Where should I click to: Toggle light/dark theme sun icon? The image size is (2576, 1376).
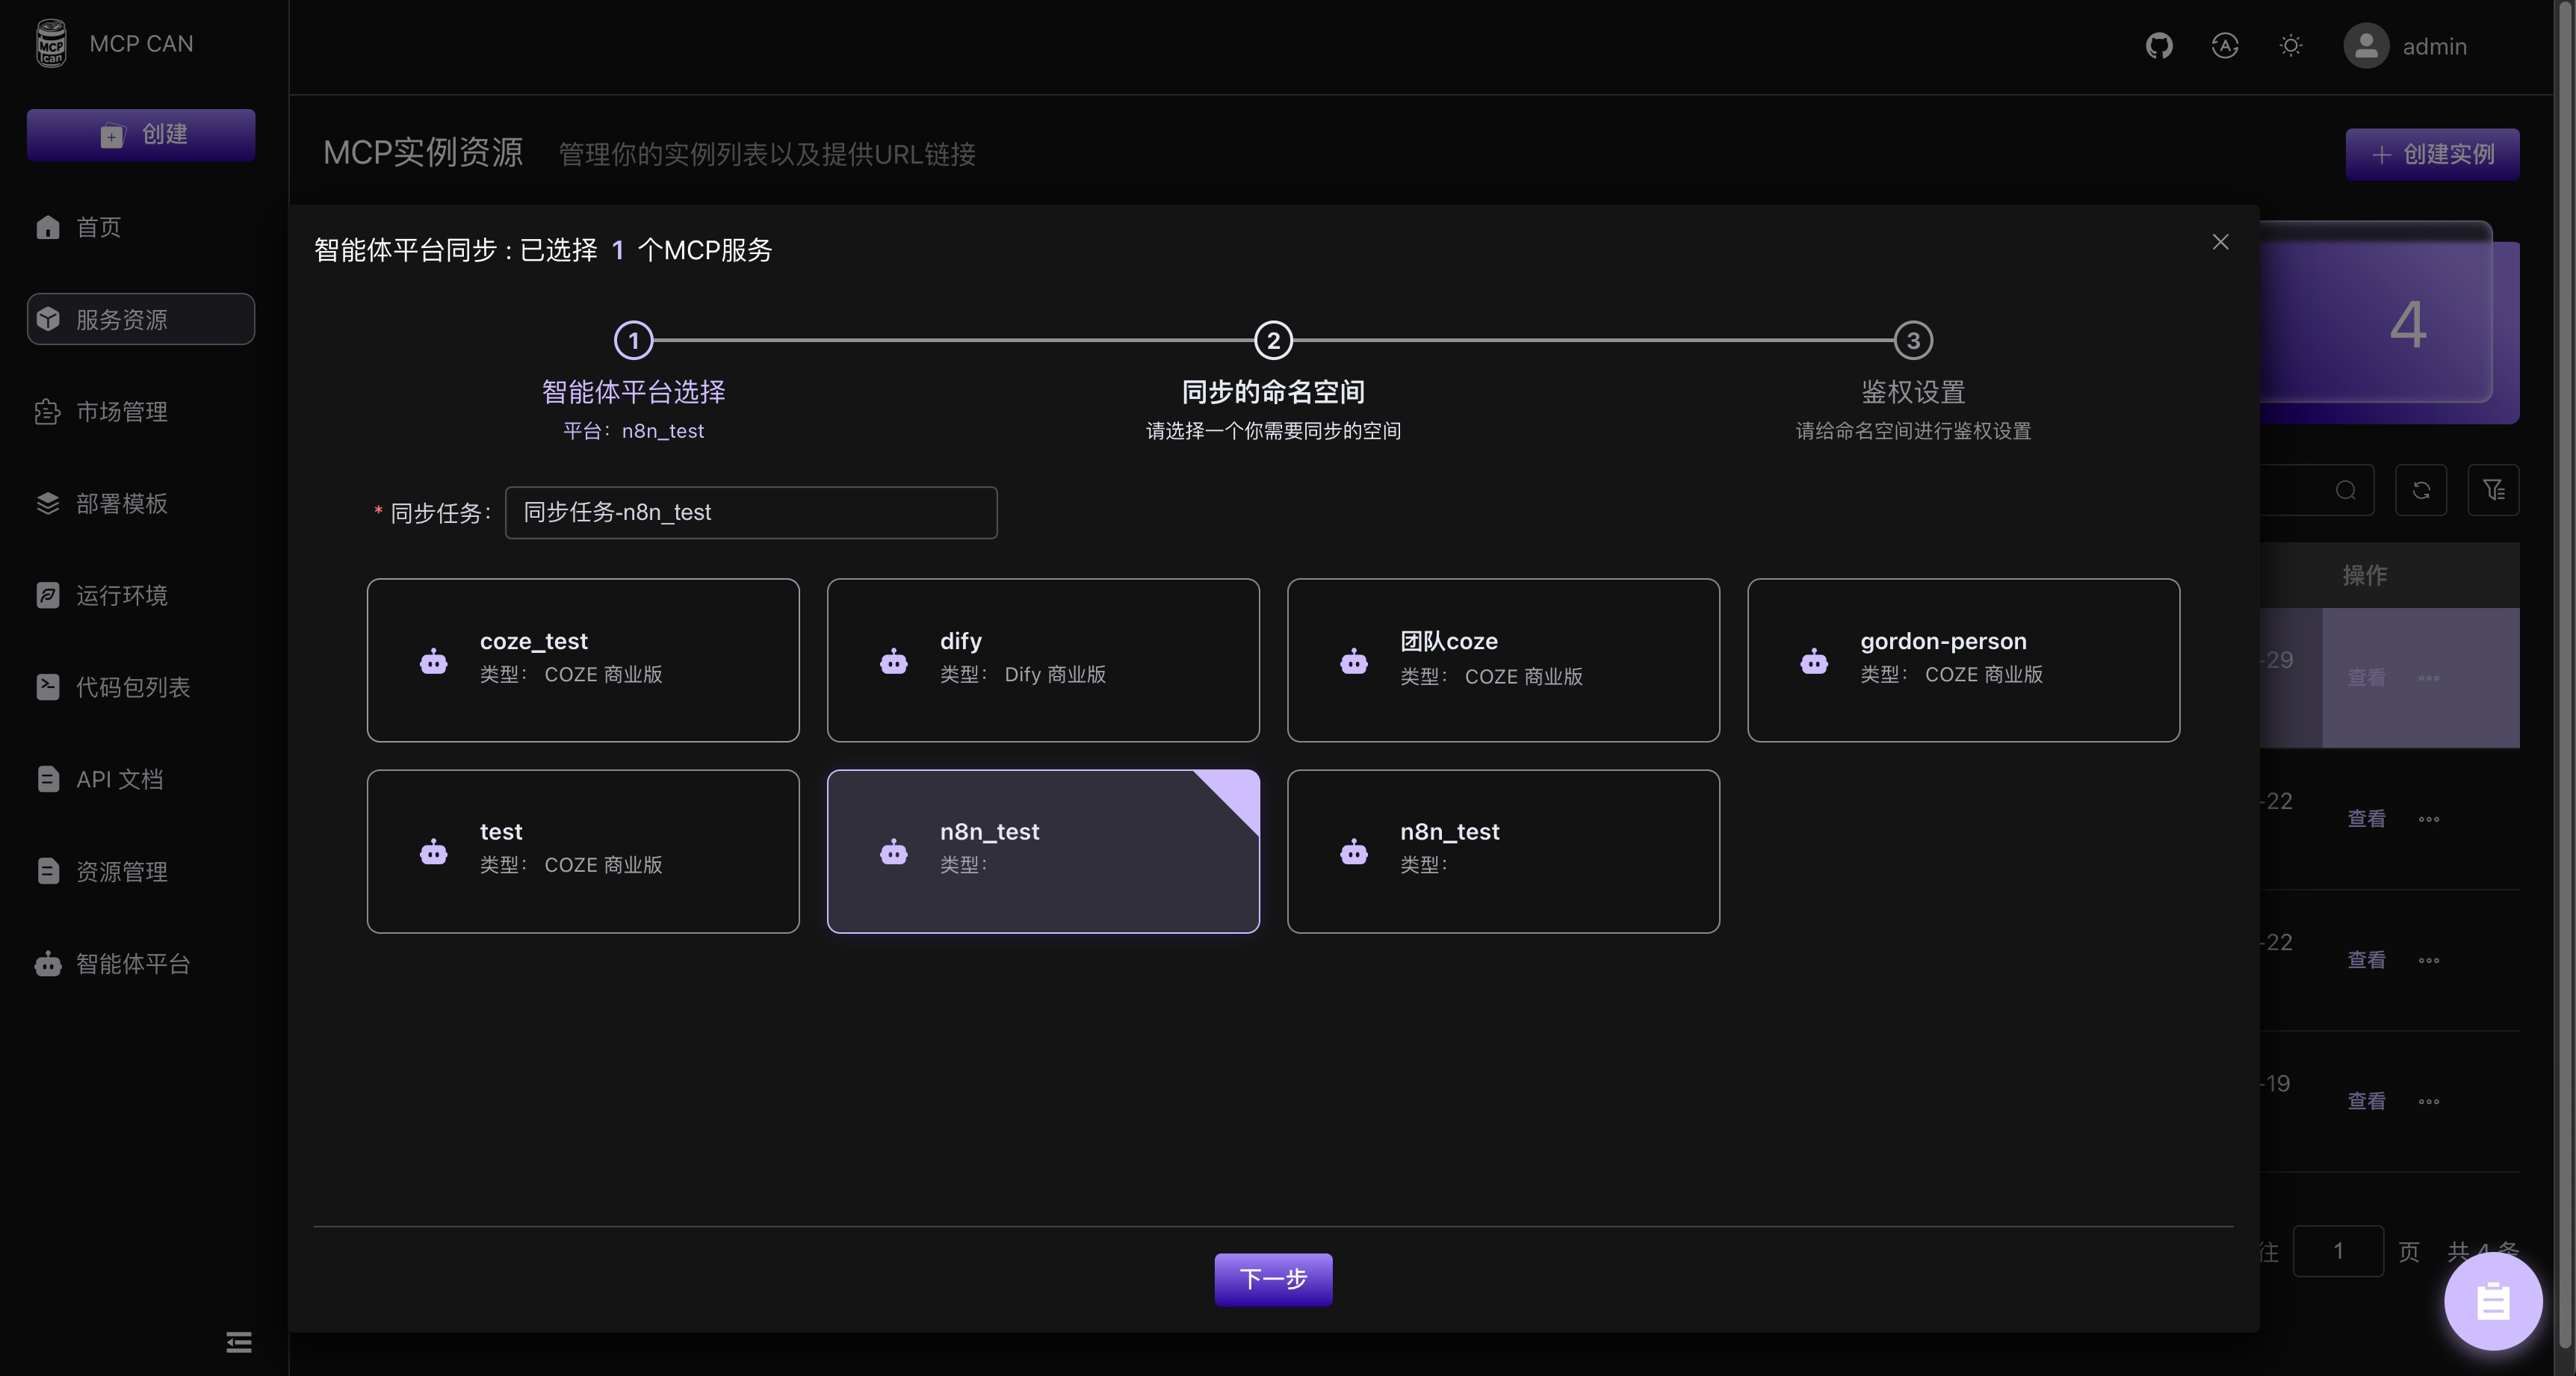pos(2290,46)
